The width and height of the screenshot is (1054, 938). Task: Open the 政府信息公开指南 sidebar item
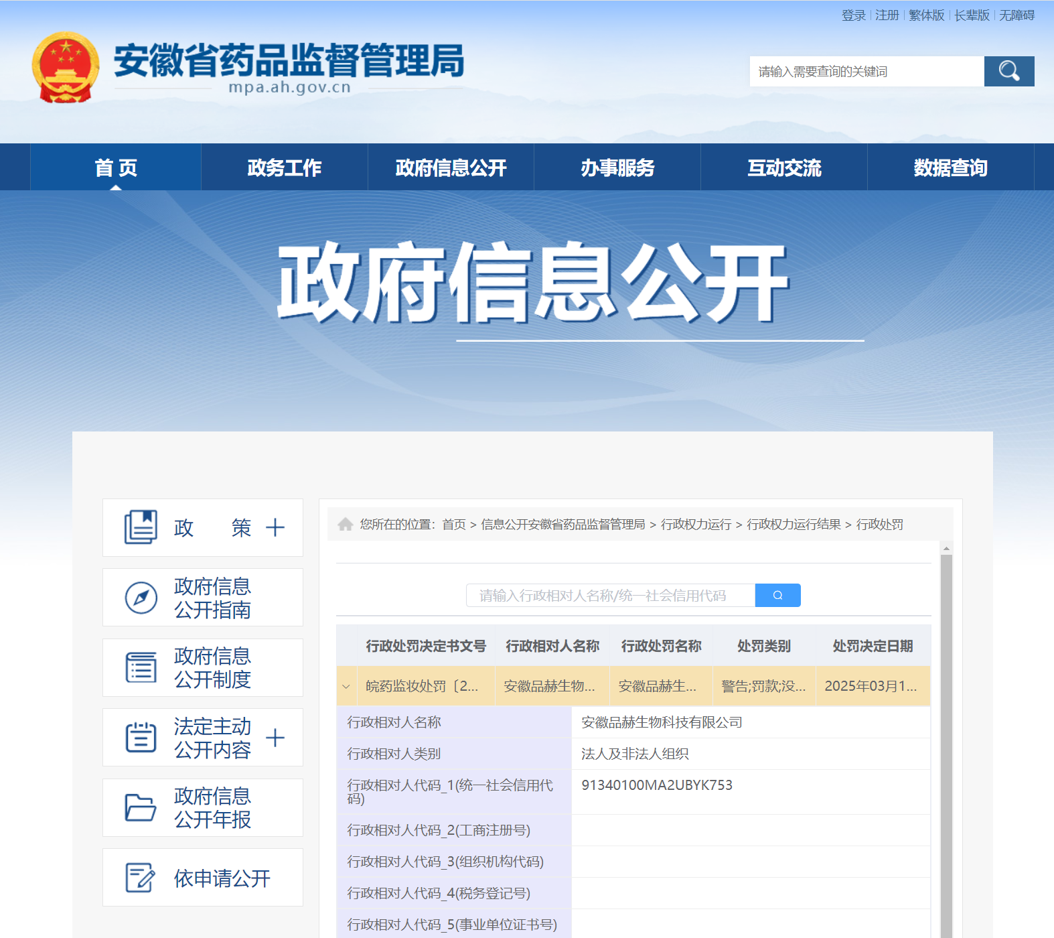point(203,598)
